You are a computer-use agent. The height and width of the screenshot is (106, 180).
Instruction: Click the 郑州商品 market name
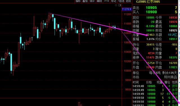(x=171, y=77)
